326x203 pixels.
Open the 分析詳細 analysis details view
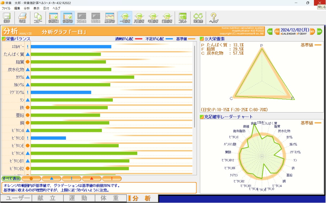53,18
